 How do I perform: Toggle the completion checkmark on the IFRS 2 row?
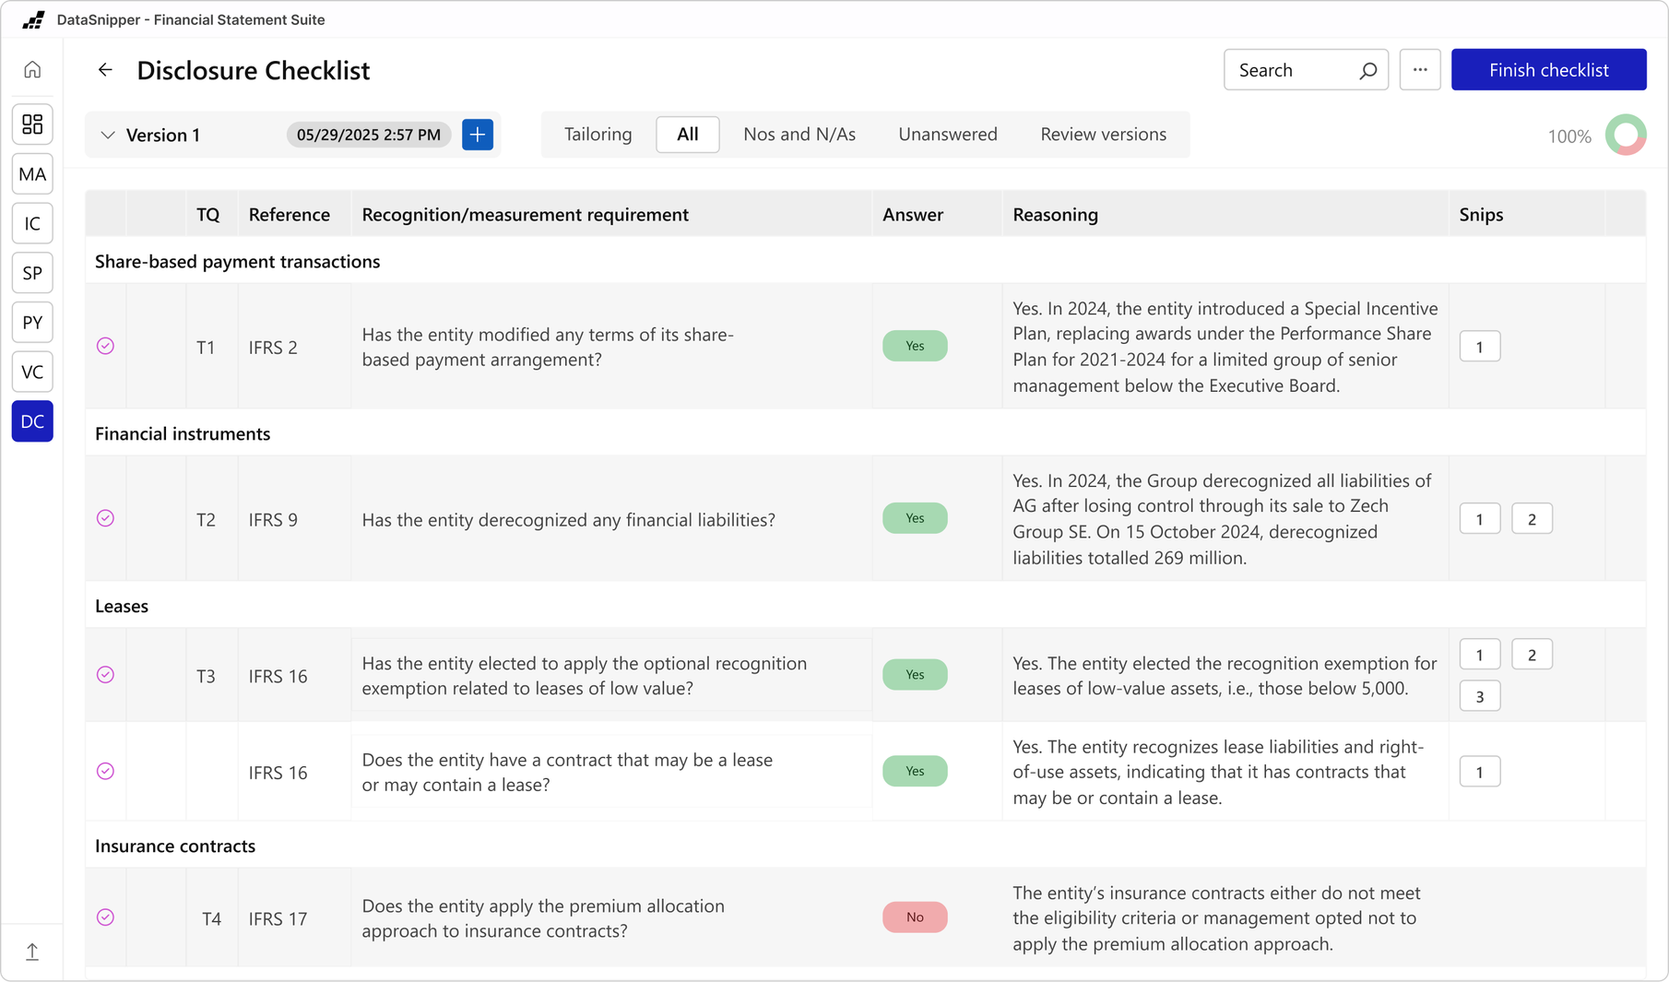pyautogui.click(x=105, y=346)
